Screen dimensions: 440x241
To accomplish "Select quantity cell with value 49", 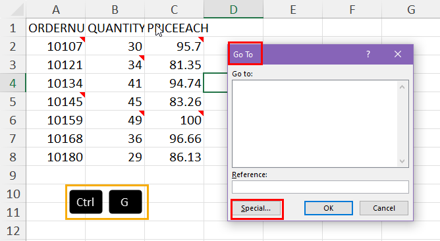I will tap(115, 120).
